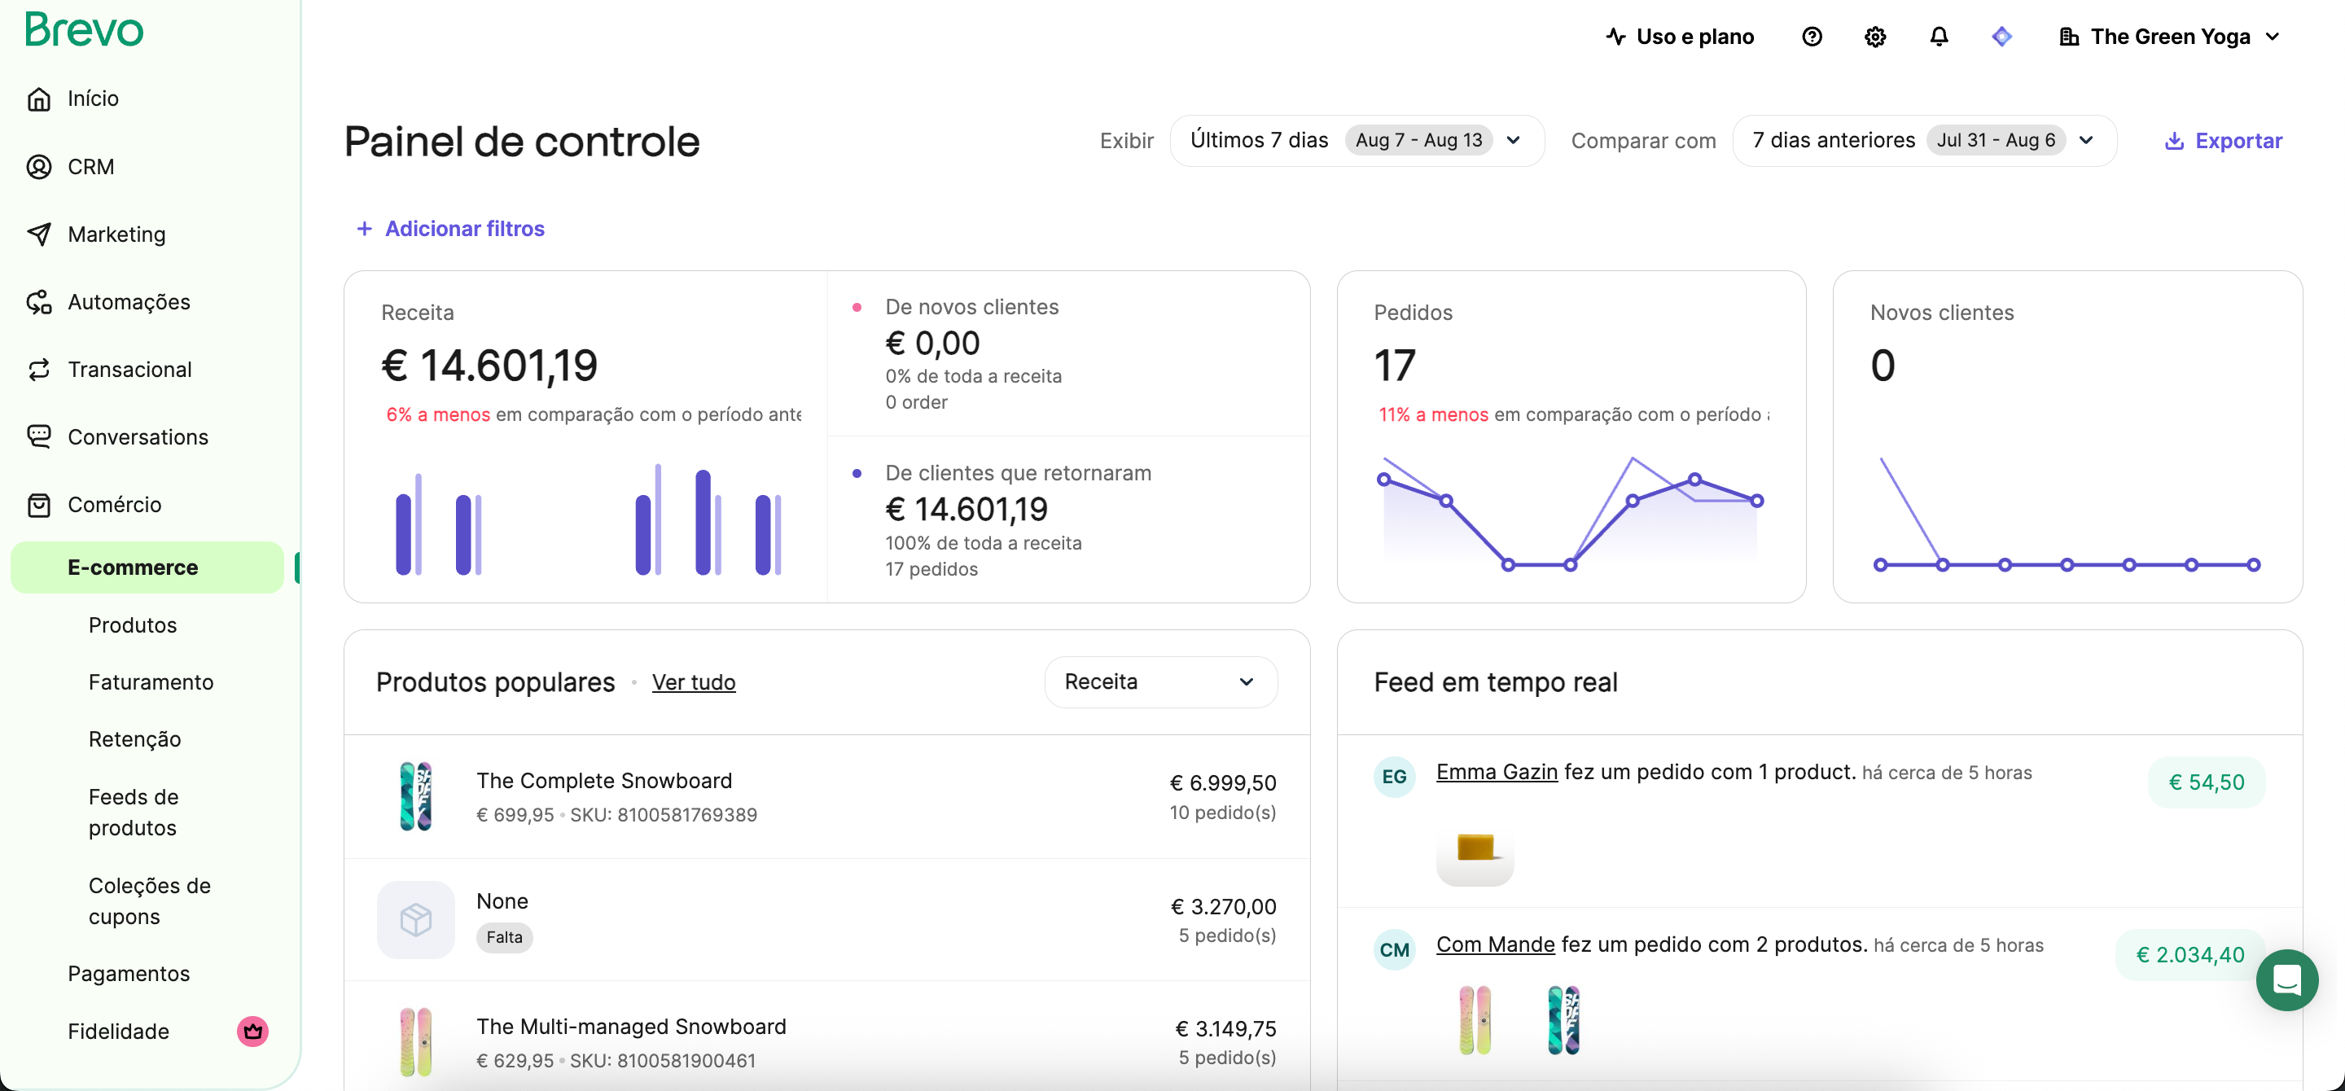Open the green chat widget button

pos(2286,980)
